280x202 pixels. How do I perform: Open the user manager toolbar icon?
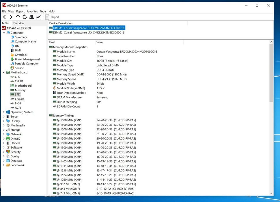pos(31,17)
